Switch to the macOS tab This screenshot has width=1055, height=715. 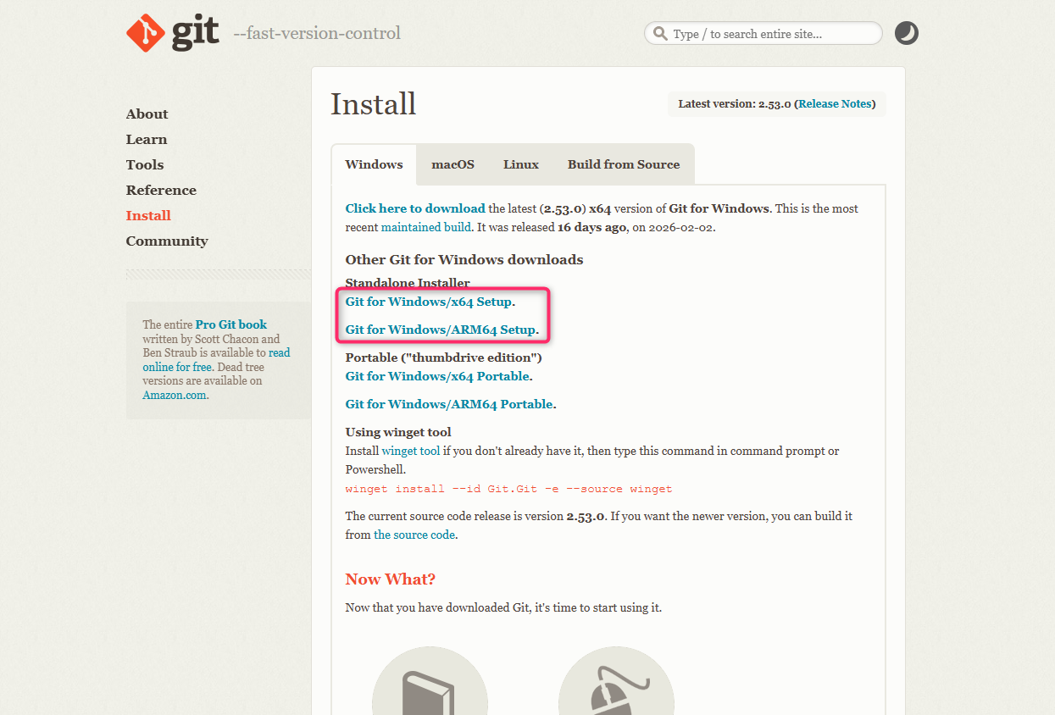453,164
